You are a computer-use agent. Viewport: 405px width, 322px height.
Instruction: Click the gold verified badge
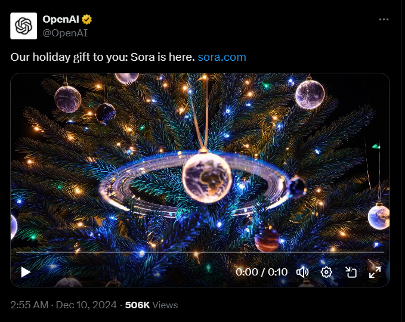pos(87,19)
